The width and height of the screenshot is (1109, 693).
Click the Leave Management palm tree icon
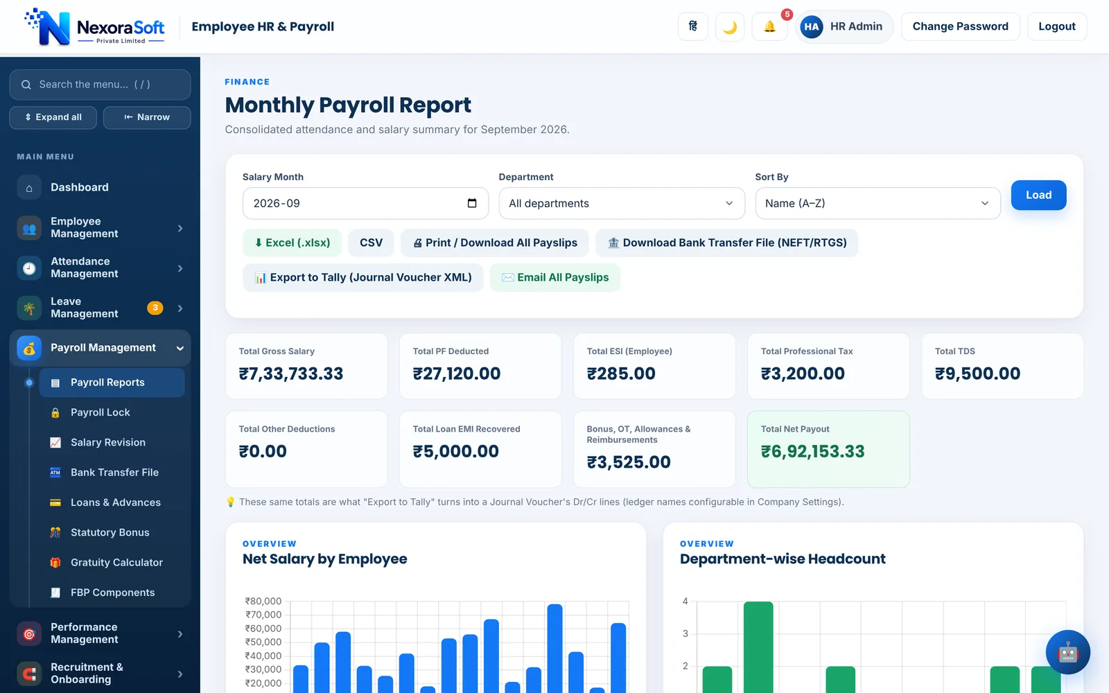coord(29,308)
